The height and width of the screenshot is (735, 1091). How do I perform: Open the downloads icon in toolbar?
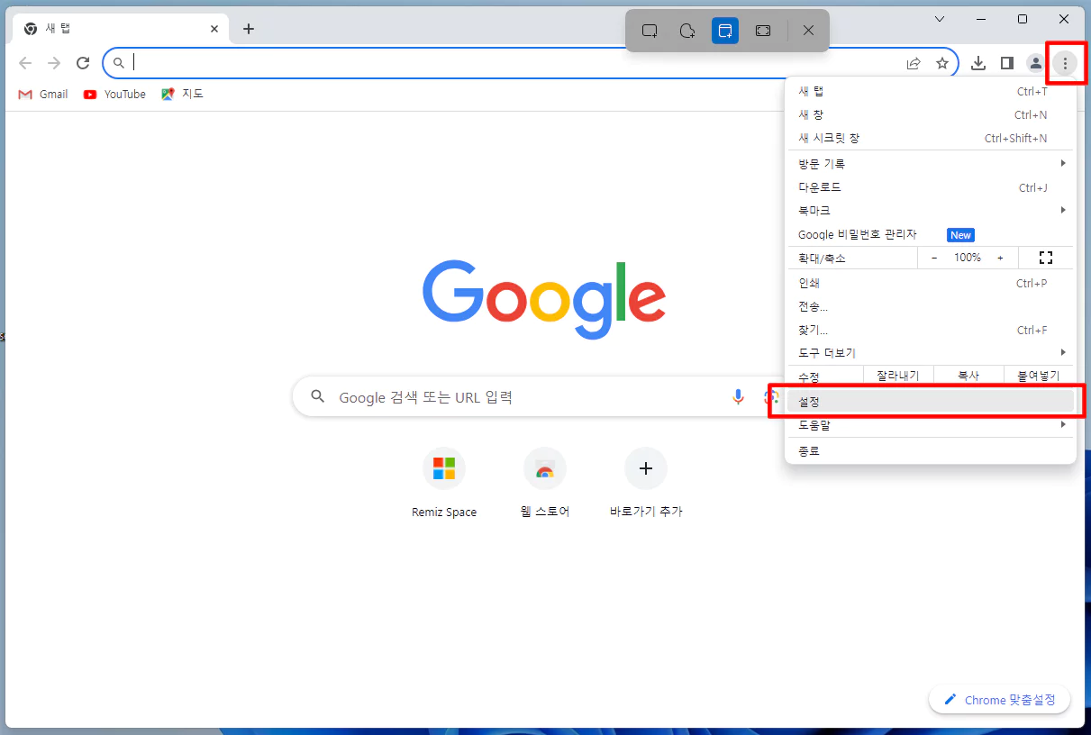pyautogui.click(x=978, y=63)
